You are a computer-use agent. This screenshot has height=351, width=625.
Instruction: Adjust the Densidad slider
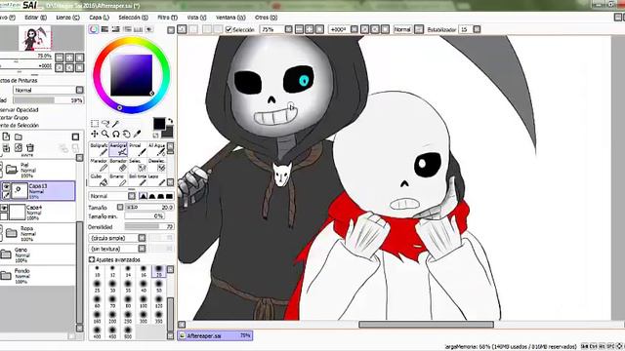[149, 227]
